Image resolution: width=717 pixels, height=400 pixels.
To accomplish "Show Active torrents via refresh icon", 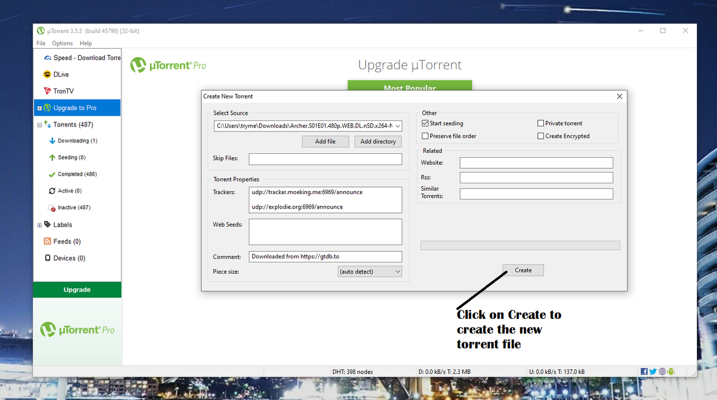I will pos(52,191).
